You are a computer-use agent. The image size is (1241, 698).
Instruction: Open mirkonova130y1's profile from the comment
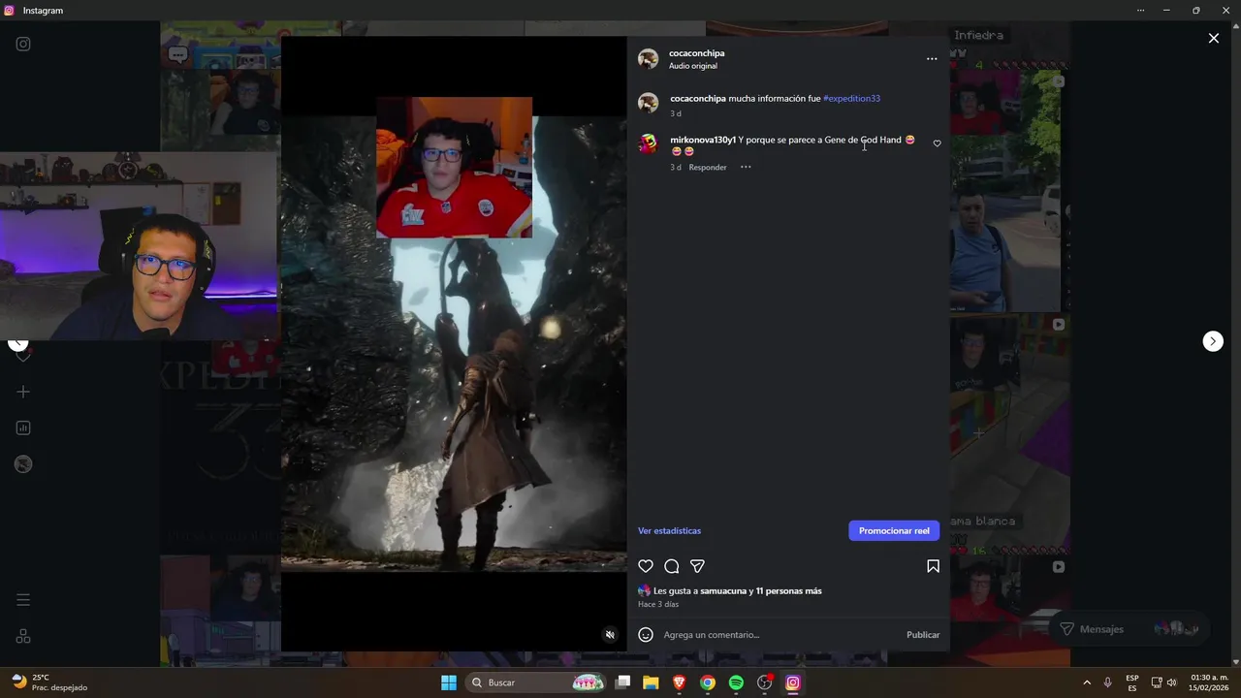[703, 140]
